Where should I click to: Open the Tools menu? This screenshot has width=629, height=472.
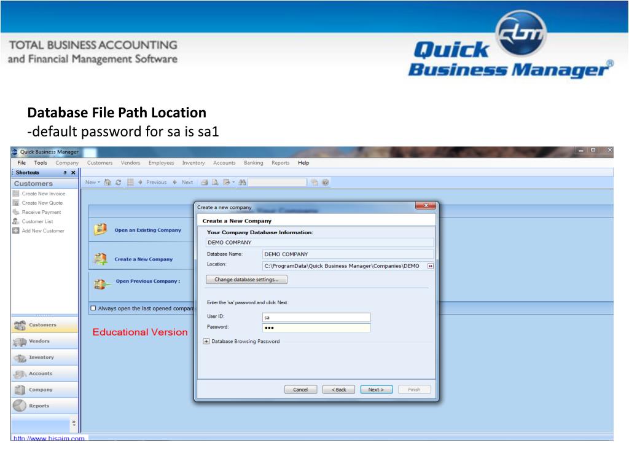[x=41, y=163]
